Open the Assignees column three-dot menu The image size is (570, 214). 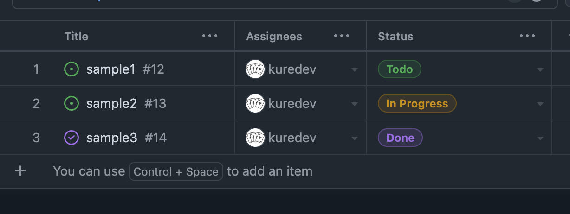[342, 36]
